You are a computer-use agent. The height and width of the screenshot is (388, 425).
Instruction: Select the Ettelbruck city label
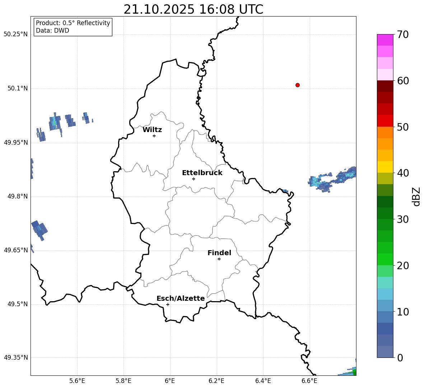pos(202,173)
